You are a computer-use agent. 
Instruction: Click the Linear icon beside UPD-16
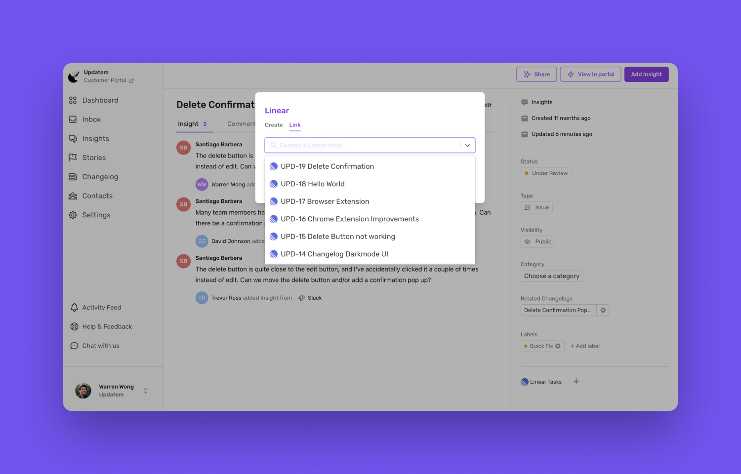[274, 219]
